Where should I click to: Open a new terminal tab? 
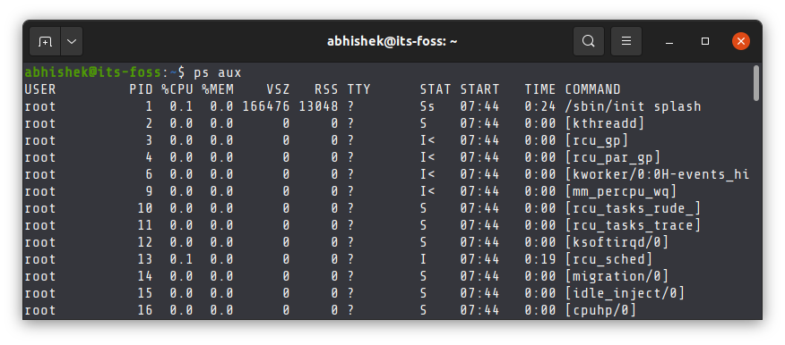tap(45, 41)
